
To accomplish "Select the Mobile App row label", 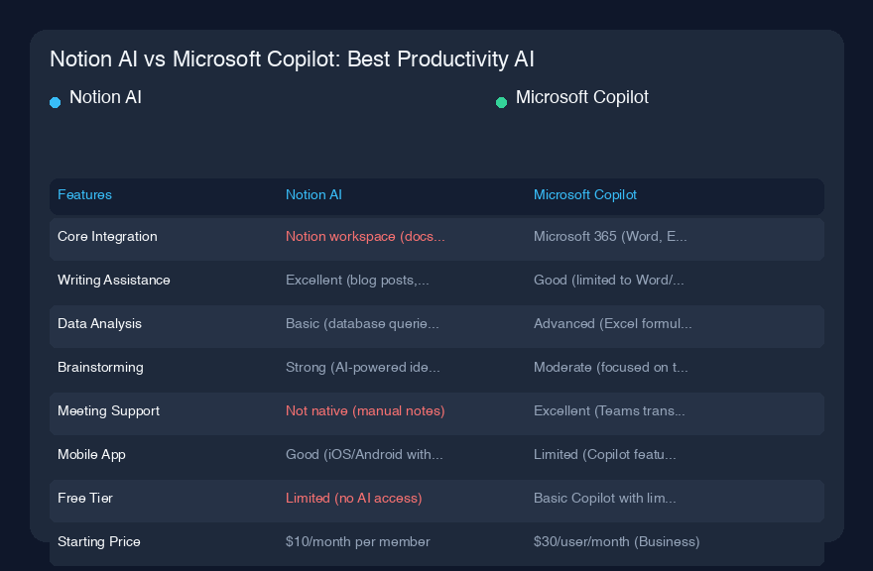I will [x=92, y=455].
